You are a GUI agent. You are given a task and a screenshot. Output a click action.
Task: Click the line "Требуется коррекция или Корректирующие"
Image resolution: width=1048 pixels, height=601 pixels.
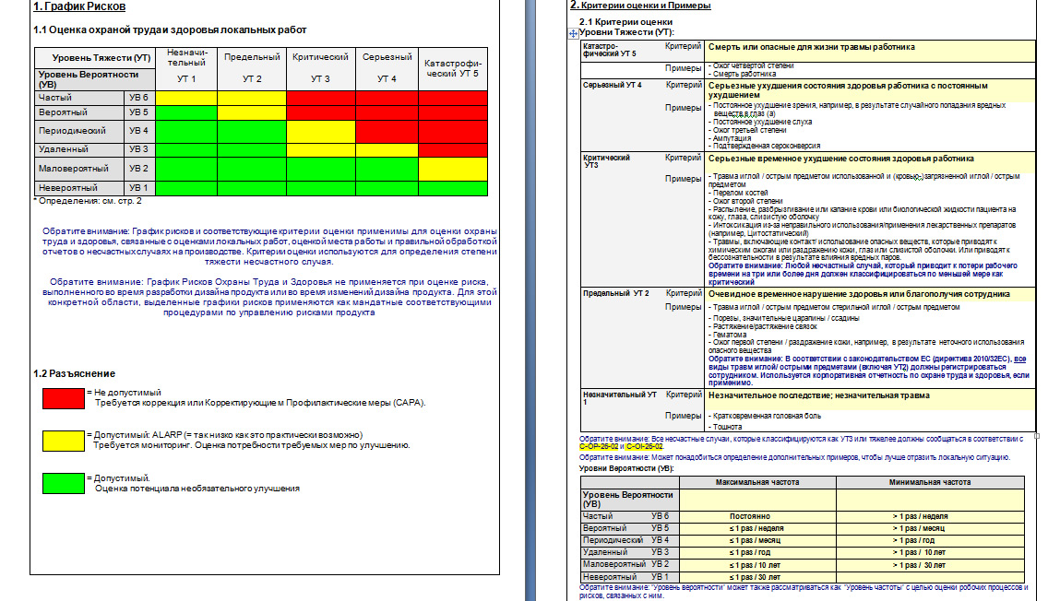tap(260, 403)
